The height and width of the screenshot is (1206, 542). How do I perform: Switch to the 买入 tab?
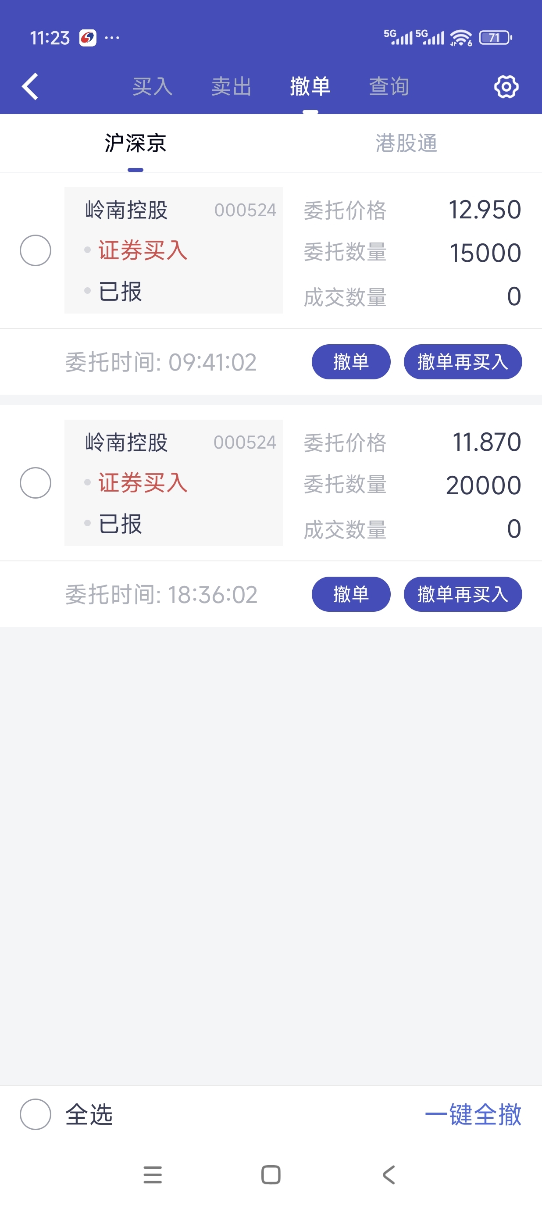pos(153,86)
